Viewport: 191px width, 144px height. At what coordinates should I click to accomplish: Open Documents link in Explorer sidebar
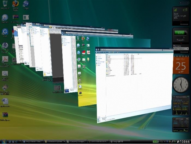click(99, 59)
